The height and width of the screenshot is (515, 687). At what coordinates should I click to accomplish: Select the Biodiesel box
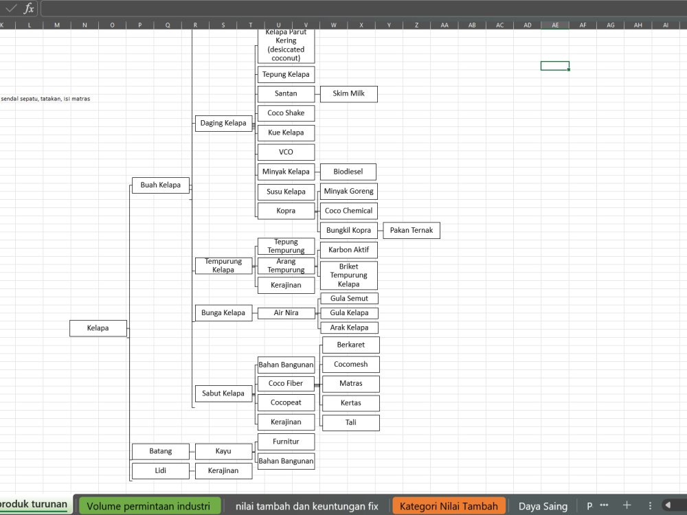click(x=348, y=172)
